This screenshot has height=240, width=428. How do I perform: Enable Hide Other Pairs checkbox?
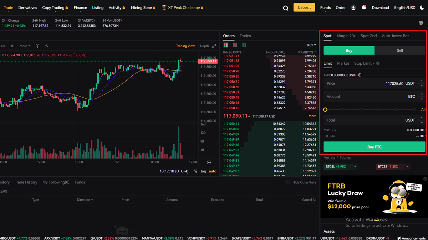[288, 182]
